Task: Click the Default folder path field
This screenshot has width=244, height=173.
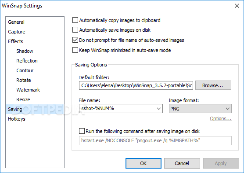Action: 136,85
